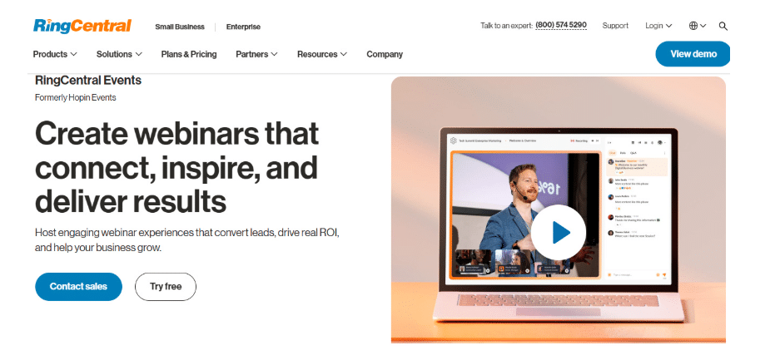Expand the Resources menu
780x360 pixels.
point(322,54)
